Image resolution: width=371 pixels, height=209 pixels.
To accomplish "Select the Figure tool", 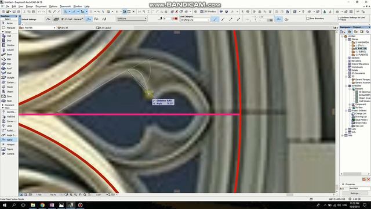I will (9, 149).
